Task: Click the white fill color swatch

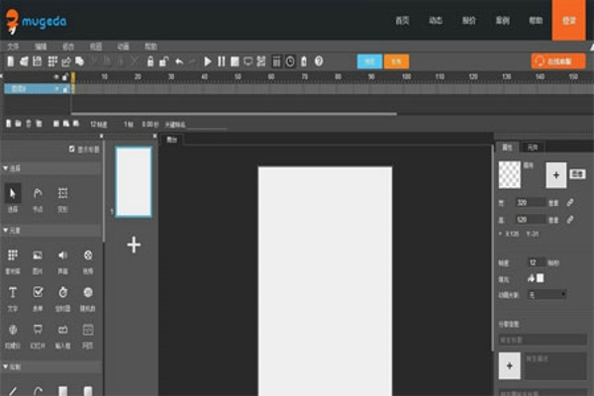Action: 540,278
